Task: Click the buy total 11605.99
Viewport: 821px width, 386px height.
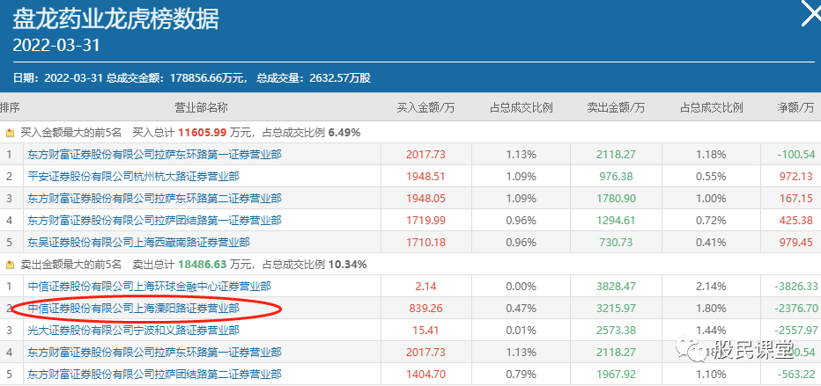Action: [202, 133]
